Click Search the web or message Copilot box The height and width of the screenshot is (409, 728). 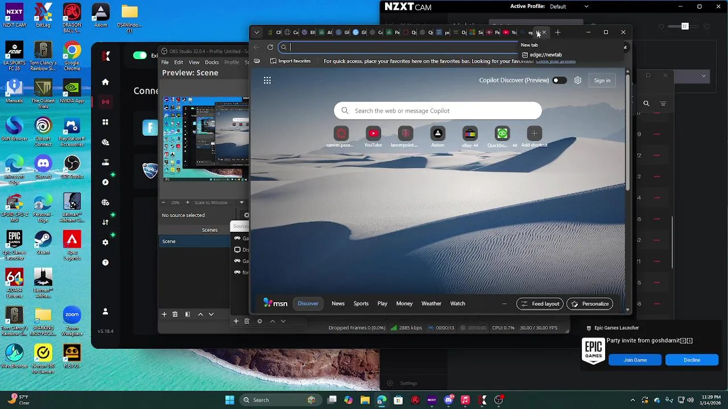click(x=437, y=111)
